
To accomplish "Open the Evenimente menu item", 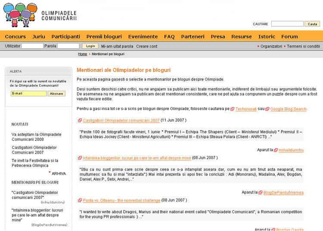I will click(143, 37).
